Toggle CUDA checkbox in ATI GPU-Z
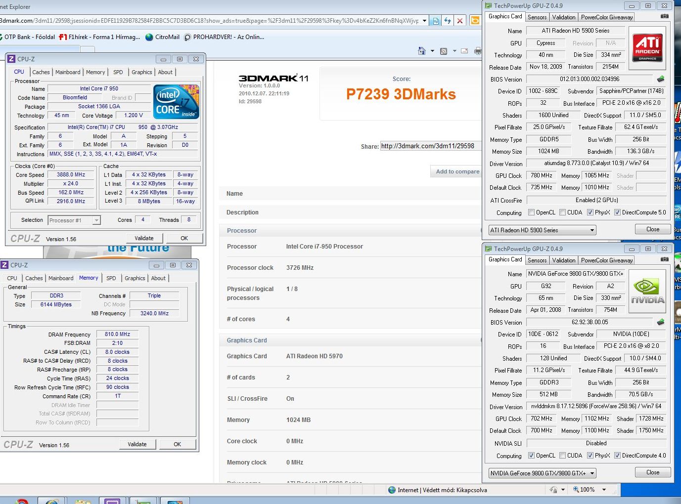This screenshot has height=504, width=681. click(563, 212)
